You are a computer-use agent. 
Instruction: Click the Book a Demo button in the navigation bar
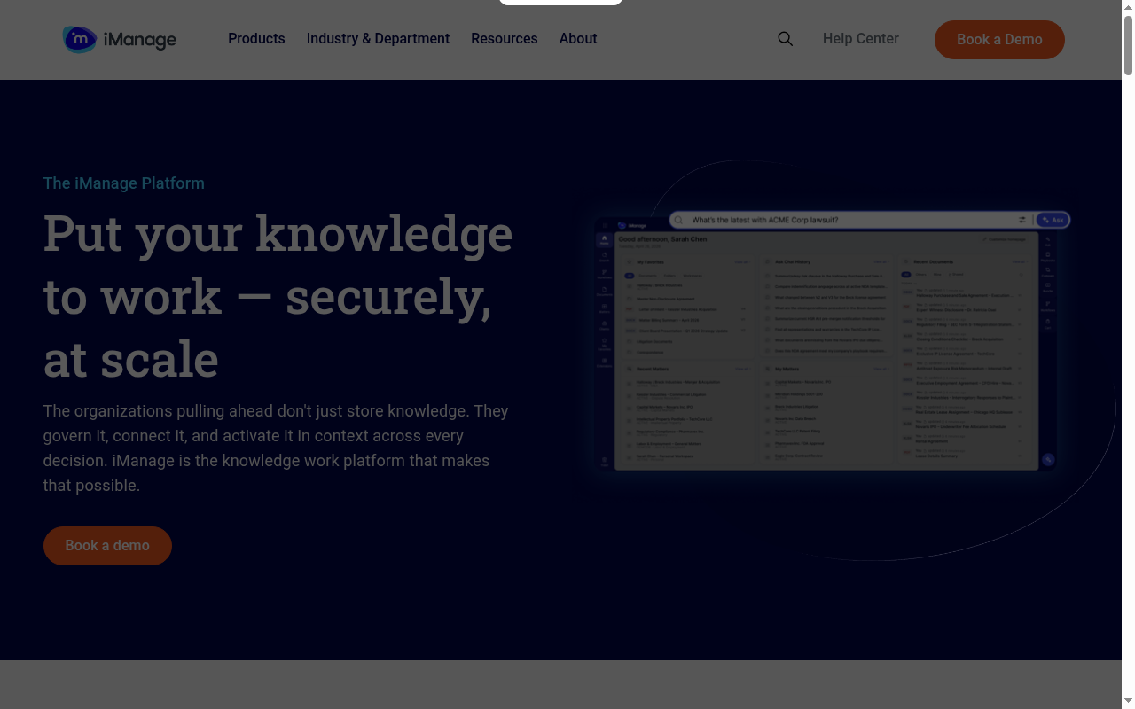coord(999,40)
